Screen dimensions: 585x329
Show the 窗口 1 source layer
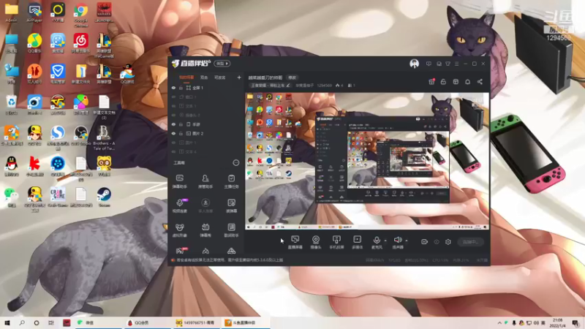[x=173, y=97]
